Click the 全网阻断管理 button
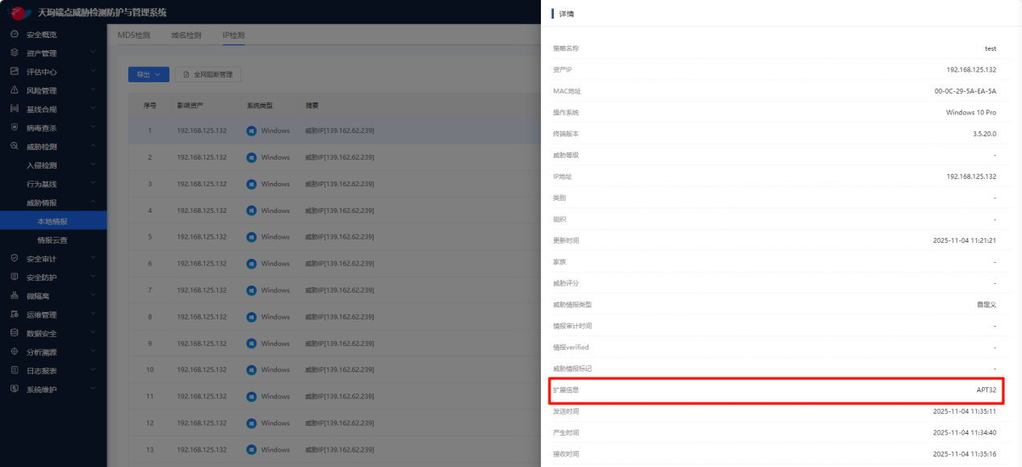The width and height of the screenshot is (1022, 467). click(x=208, y=74)
